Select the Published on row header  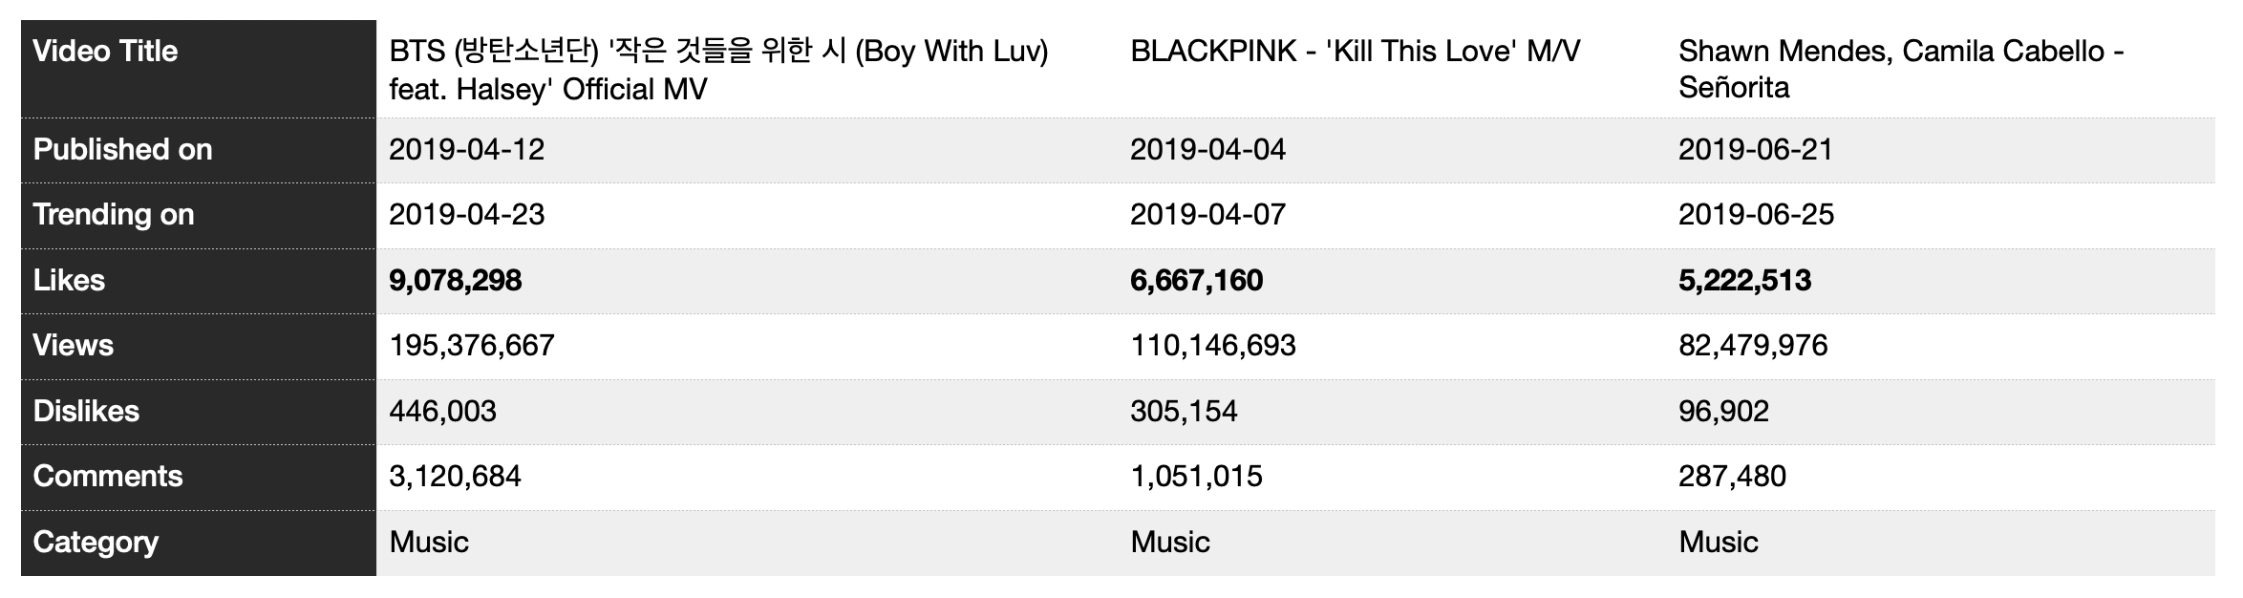199,150
